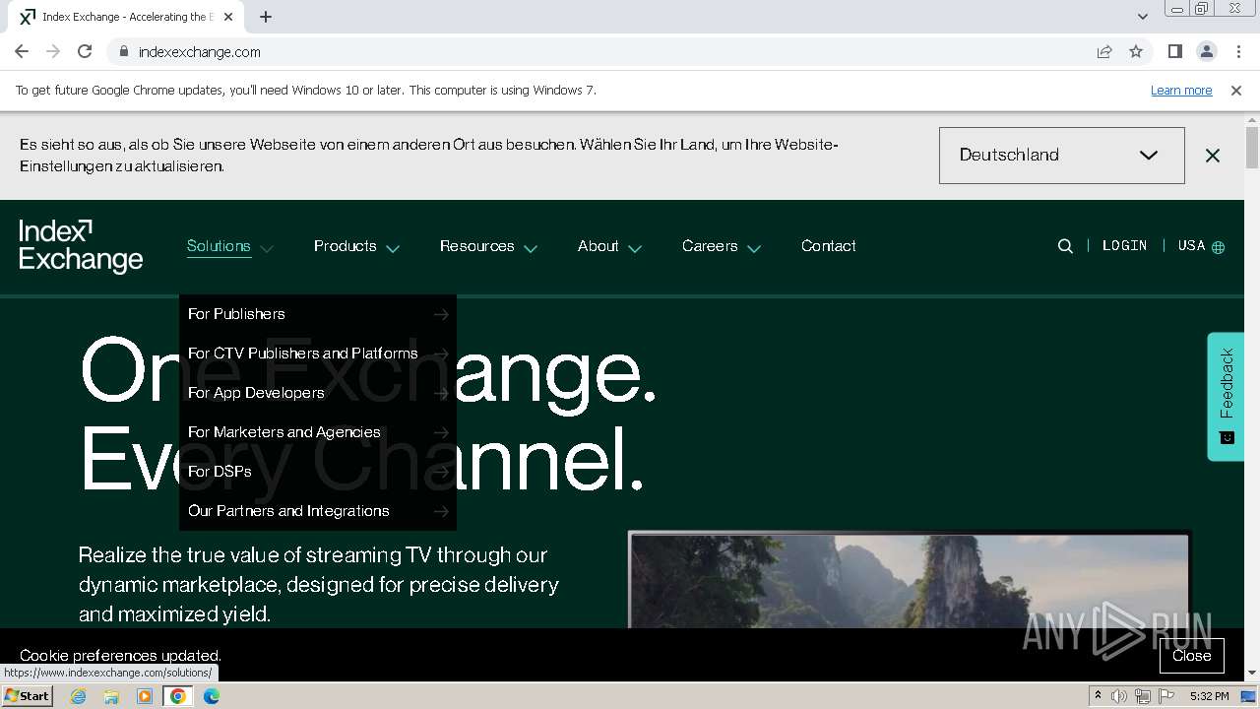Click arrow beside Our Partners and Integrations
The width and height of the screenshot is (1260, 709).
click(x=441, y=511)
